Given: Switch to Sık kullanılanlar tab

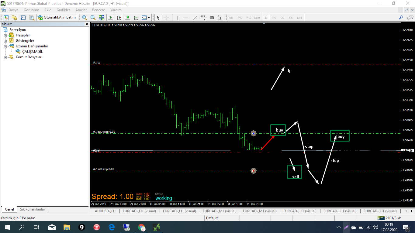Looking at the screenshot, I should click(x=33, y=209).
